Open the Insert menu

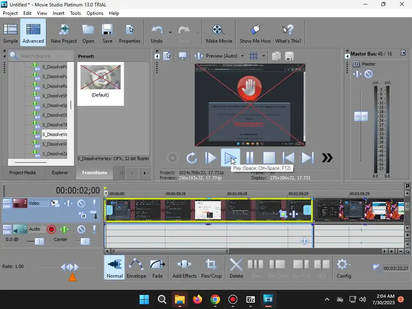[x=58, y=13]
